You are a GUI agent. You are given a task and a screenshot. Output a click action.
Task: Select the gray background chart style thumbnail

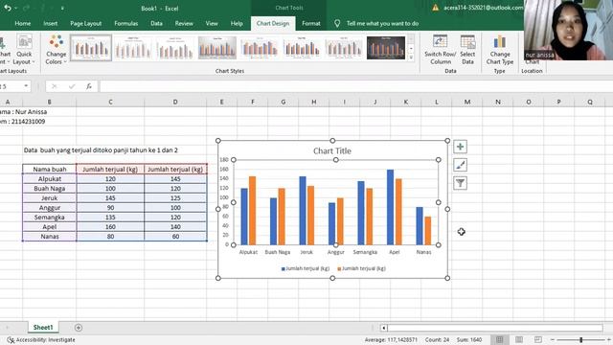point(217,48)
